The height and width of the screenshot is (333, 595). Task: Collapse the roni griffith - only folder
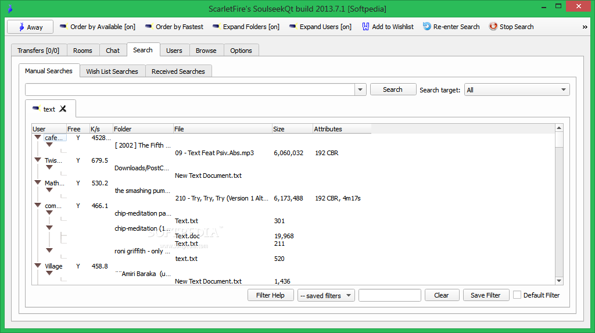pyautogui.click(x=49, y=250)
